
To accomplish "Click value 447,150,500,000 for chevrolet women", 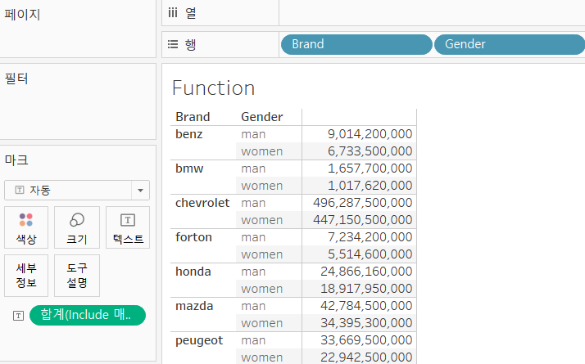I will point(363,220).
